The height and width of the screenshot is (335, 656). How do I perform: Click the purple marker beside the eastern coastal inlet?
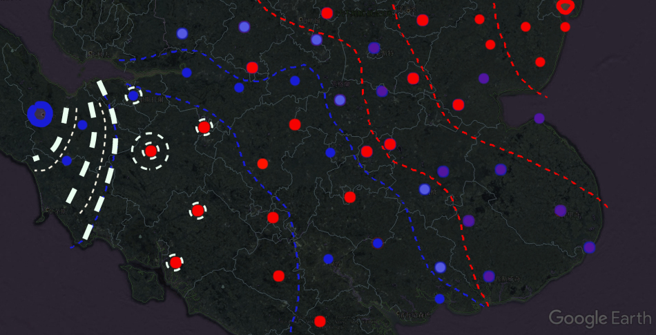(x=539, y=118)
